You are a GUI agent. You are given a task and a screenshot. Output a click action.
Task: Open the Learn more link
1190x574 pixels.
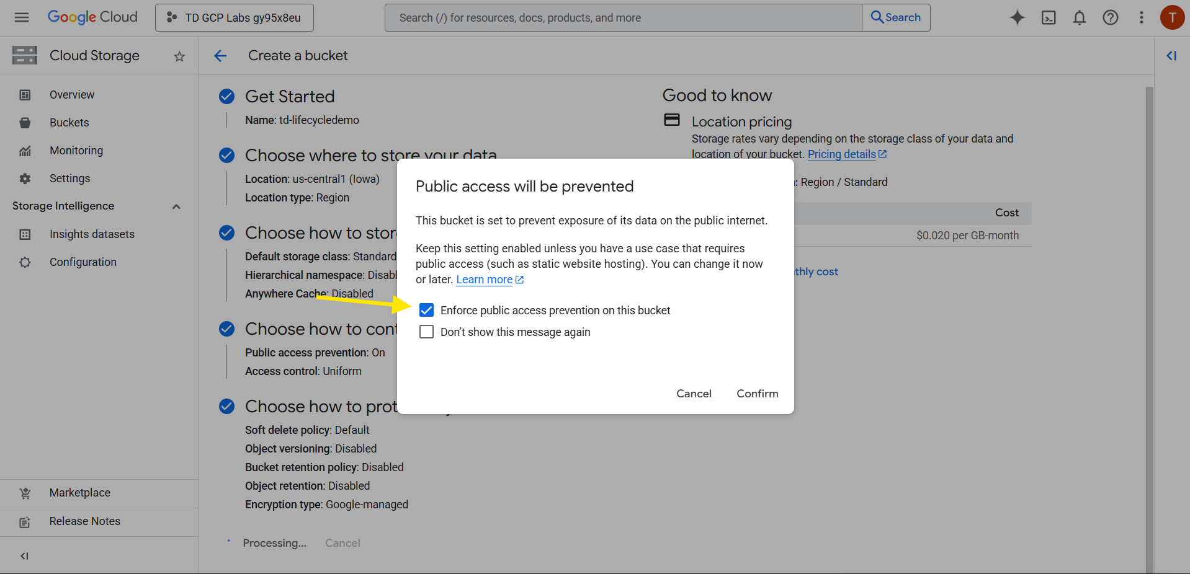pyautogui.click(x=485, y=280)
